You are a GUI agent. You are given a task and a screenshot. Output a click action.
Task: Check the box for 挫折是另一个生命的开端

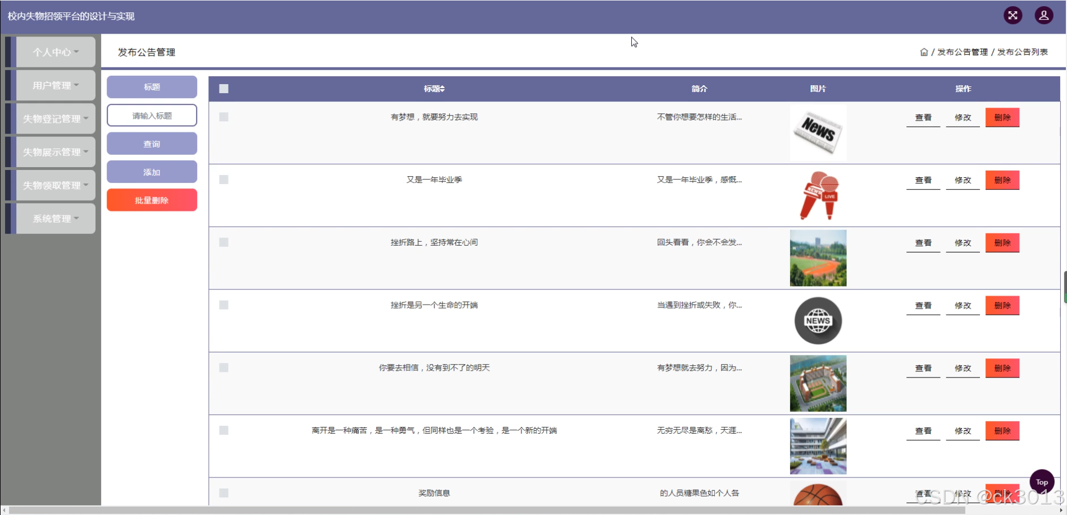tap(224, 305)
